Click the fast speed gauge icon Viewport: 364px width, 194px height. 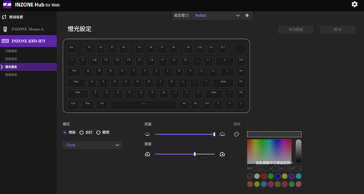pos(222,154)
